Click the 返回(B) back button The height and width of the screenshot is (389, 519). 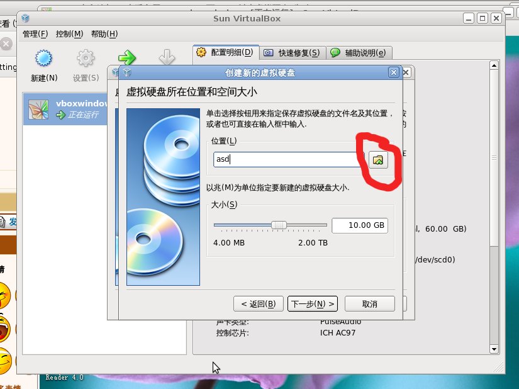click(258, 303)
